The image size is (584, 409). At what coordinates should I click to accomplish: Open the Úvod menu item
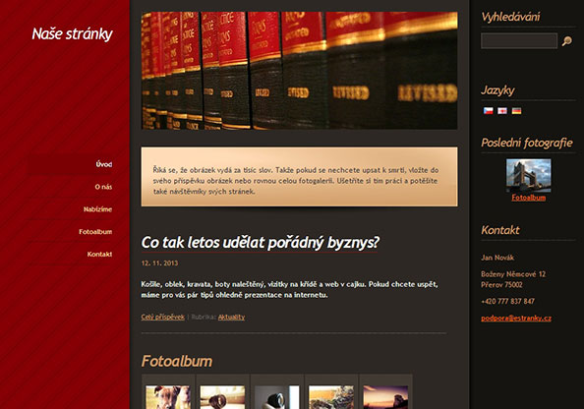(103, 164)
